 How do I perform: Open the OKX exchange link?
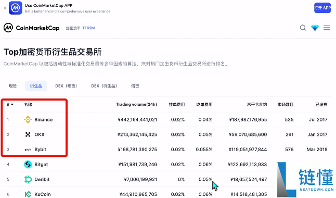(40, 134)
